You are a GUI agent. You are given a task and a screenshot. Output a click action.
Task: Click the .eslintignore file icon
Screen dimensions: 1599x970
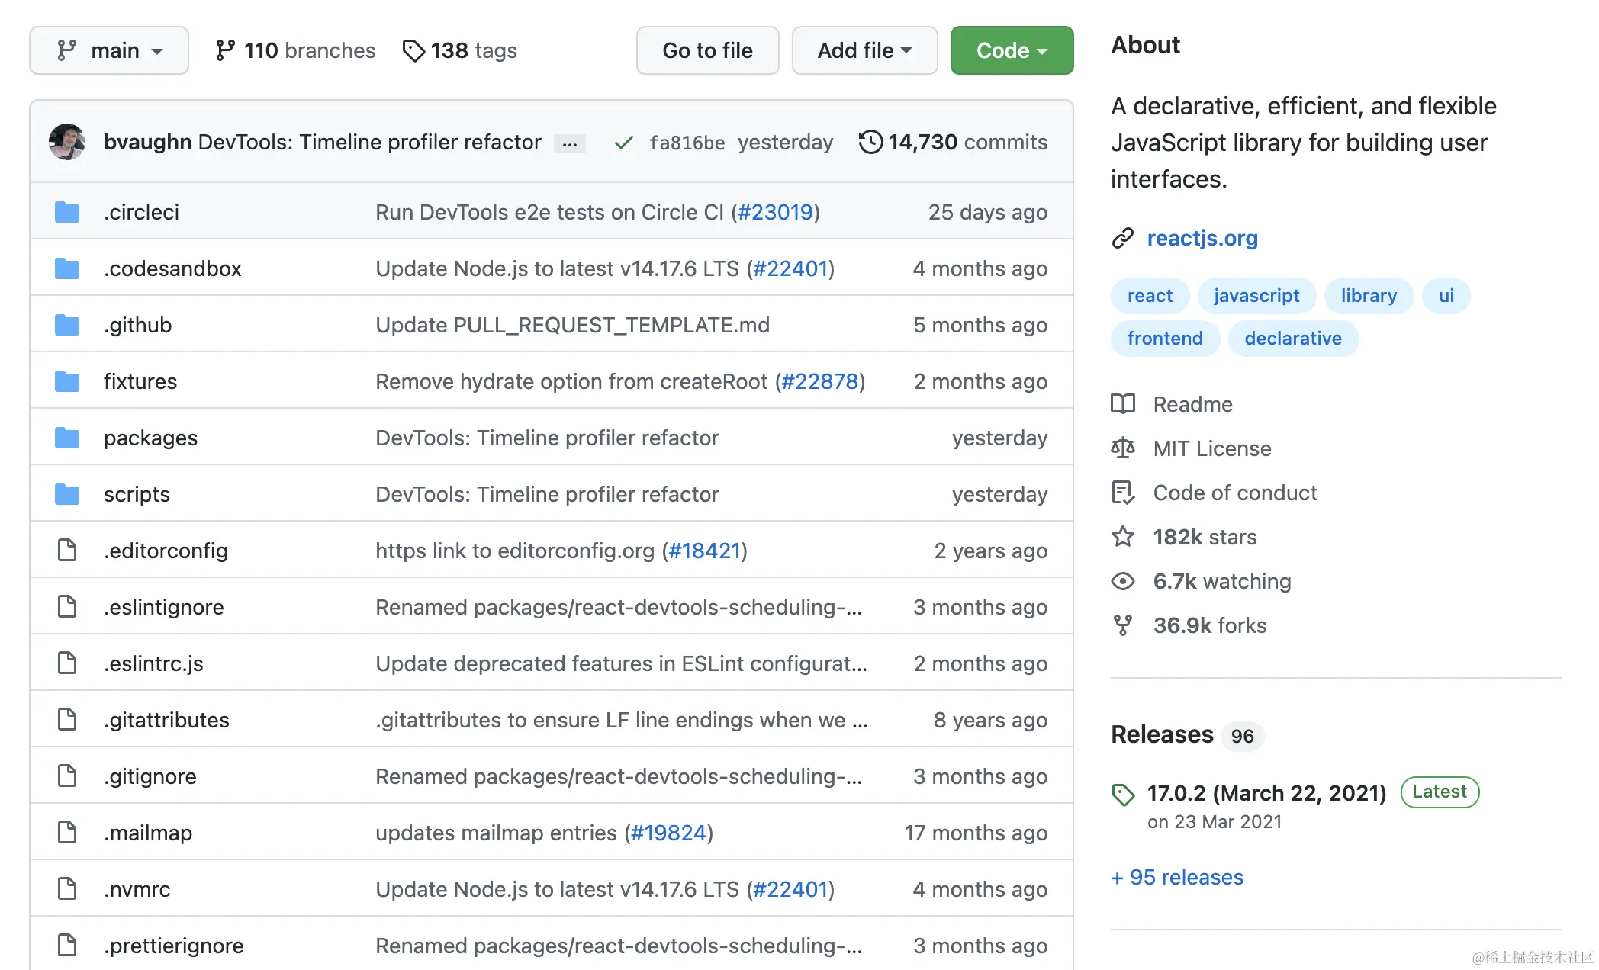[67, 606]
